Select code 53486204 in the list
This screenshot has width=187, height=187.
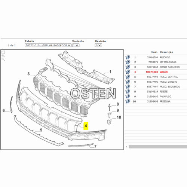tap(152, 57)
